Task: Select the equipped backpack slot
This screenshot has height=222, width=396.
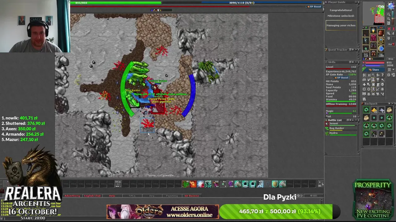Action: [x=381, y=33]
